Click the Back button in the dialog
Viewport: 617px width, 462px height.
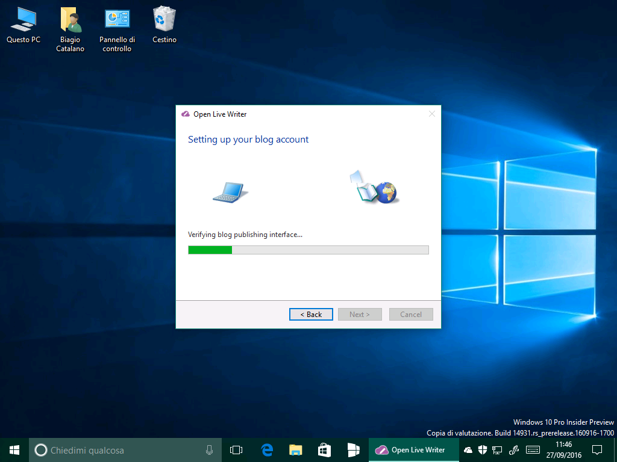pos(311,314)
